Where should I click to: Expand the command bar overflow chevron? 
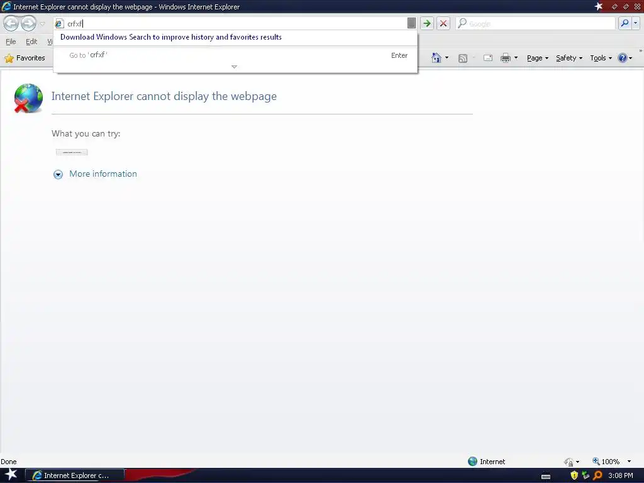click(x=641, y=51)
